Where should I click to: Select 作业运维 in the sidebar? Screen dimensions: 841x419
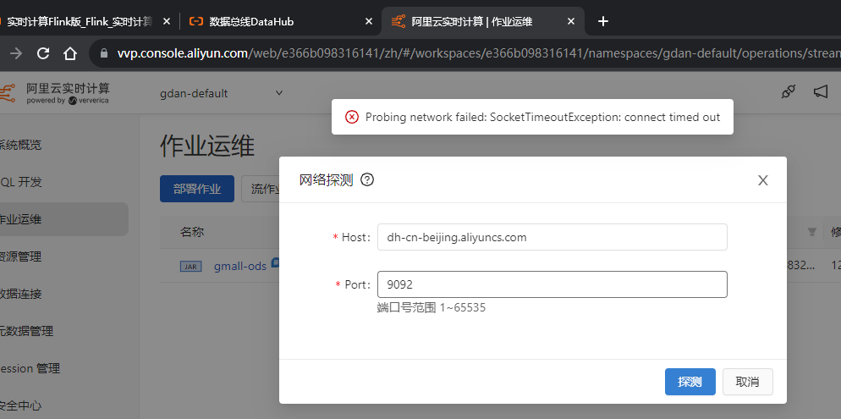(x=64, y=219)
